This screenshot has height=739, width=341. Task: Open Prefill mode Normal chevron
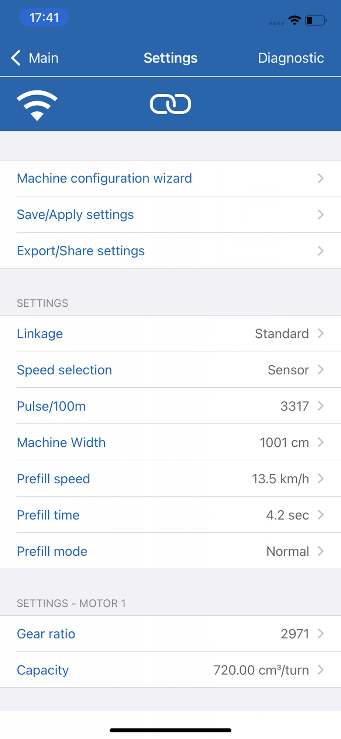coord(321,551)
